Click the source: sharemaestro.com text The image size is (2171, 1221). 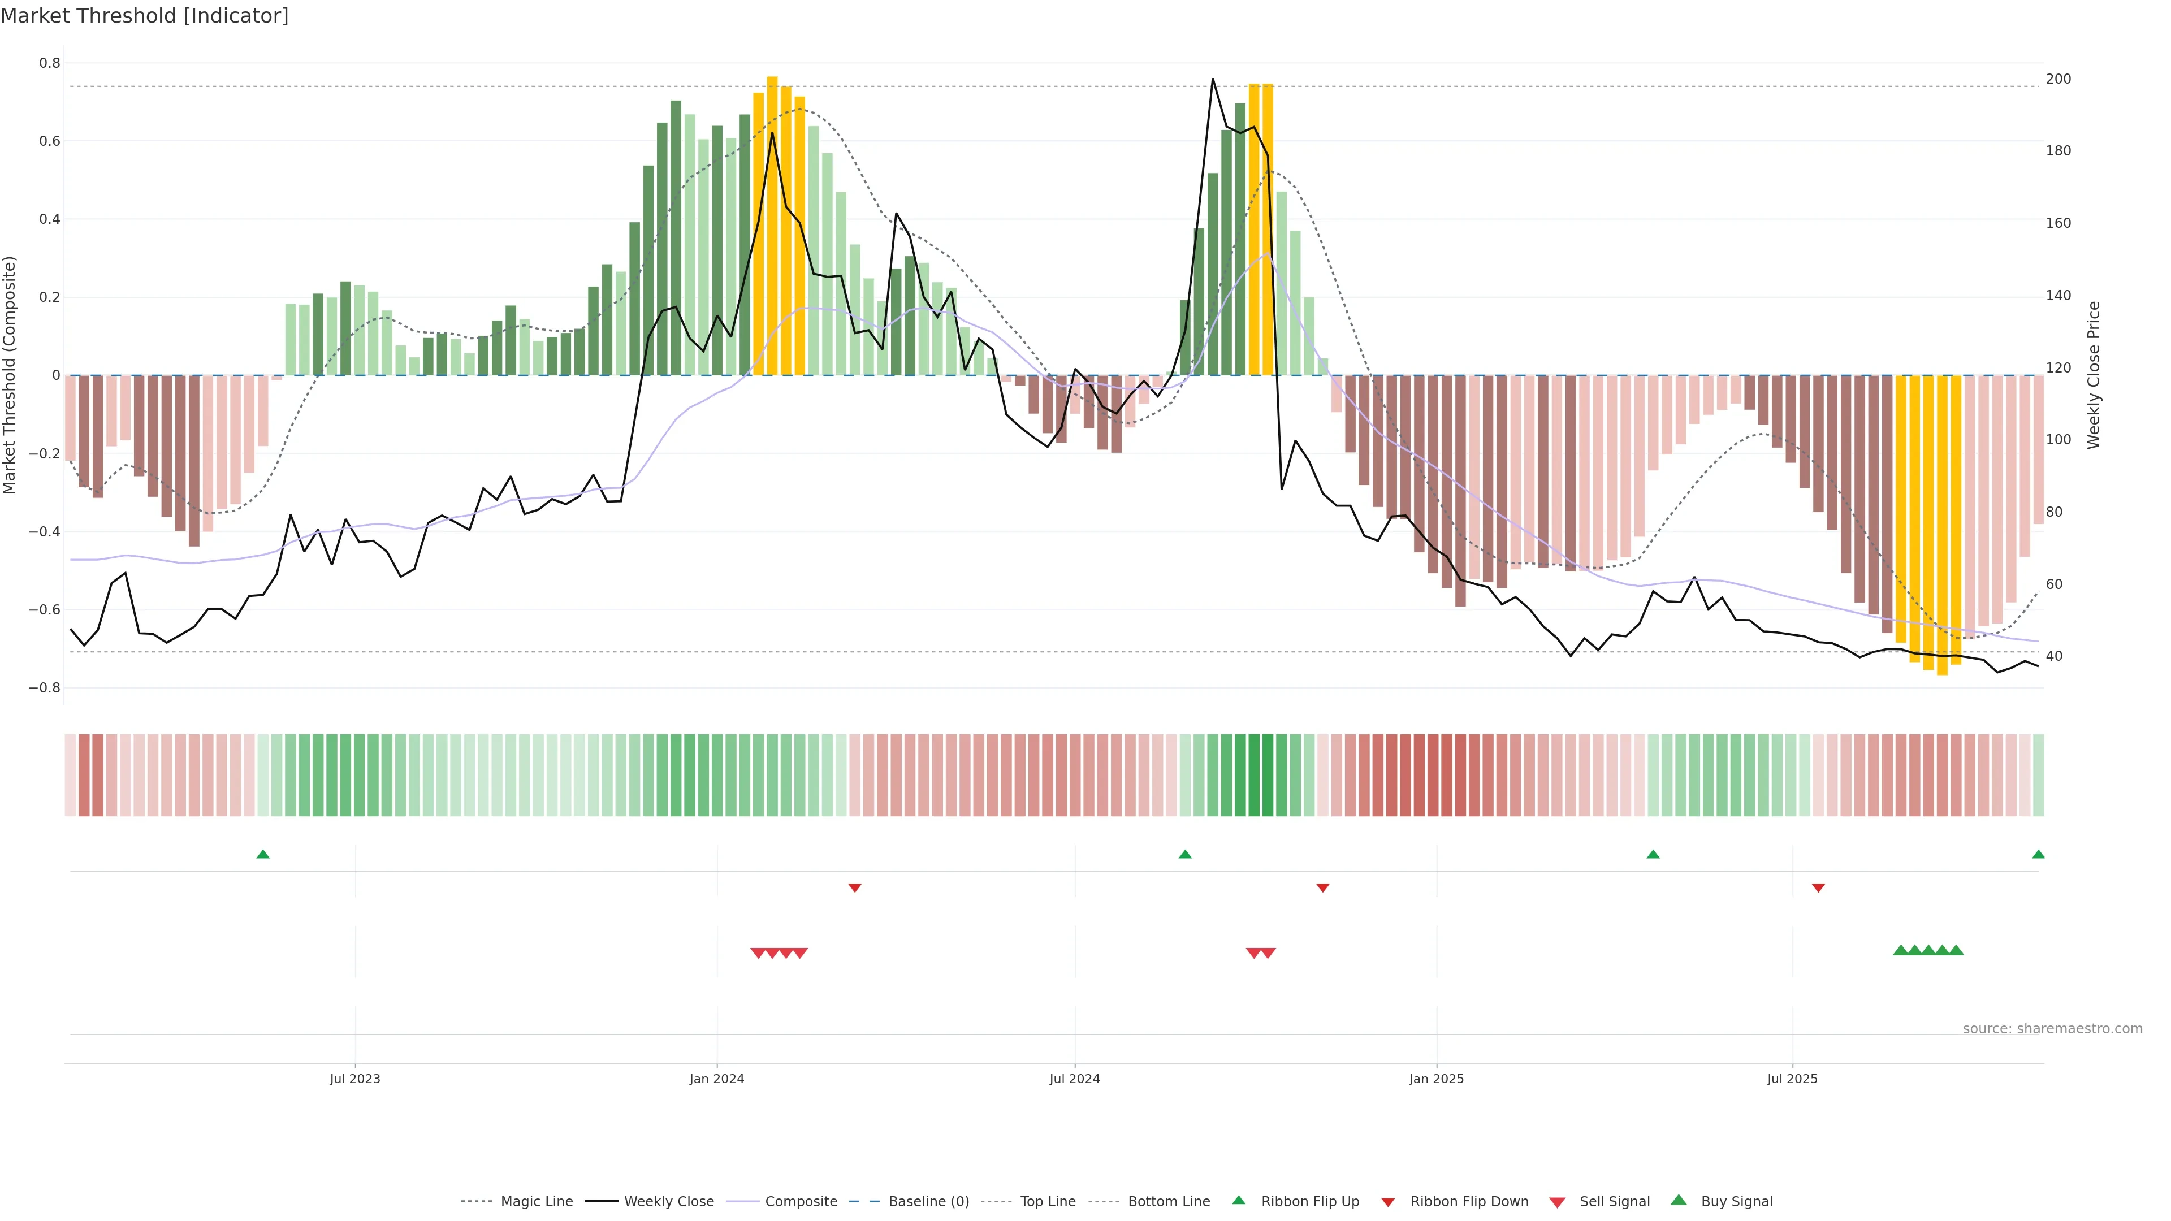[x=2052, y=1029]
